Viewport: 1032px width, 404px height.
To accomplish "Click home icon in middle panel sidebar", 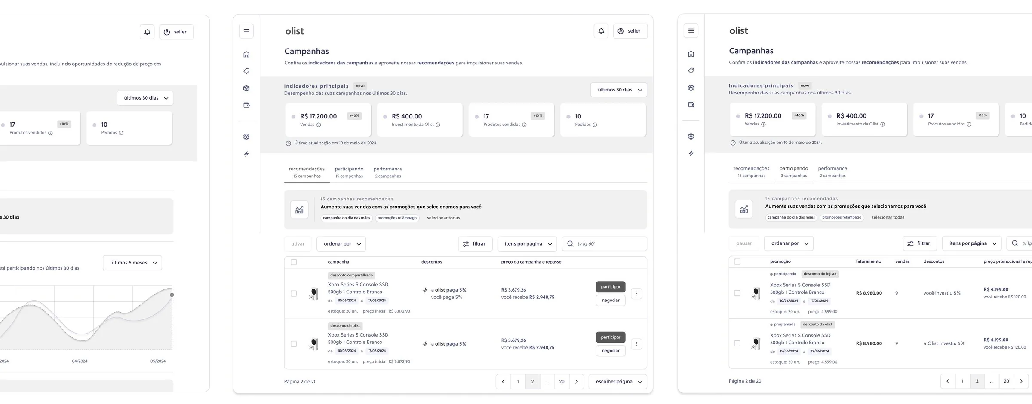I will coord(246,54).
